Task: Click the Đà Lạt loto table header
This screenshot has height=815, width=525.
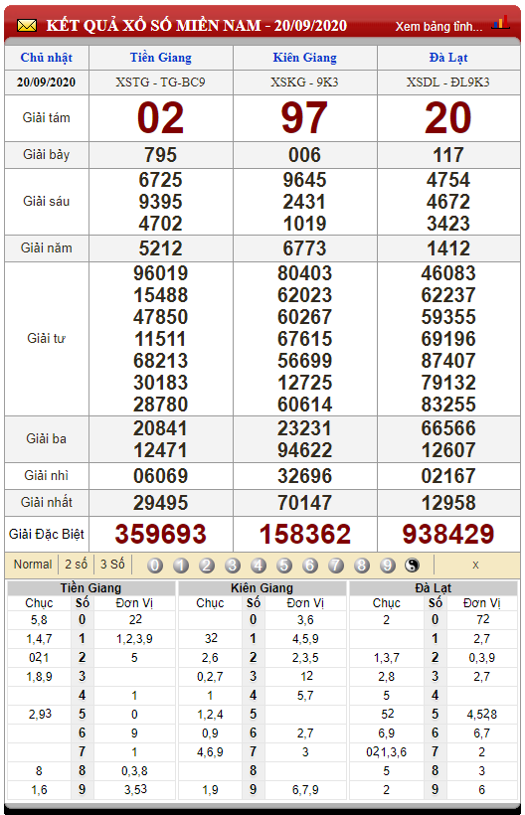Action: (x=434, y=587)
